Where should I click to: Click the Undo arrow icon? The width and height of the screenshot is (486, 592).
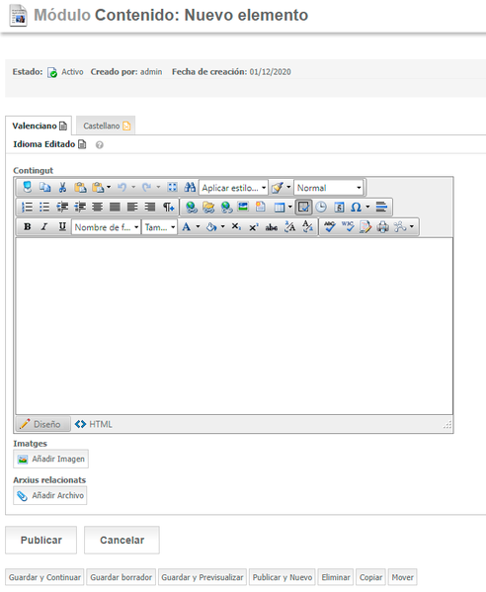click(x=121, y=187)
